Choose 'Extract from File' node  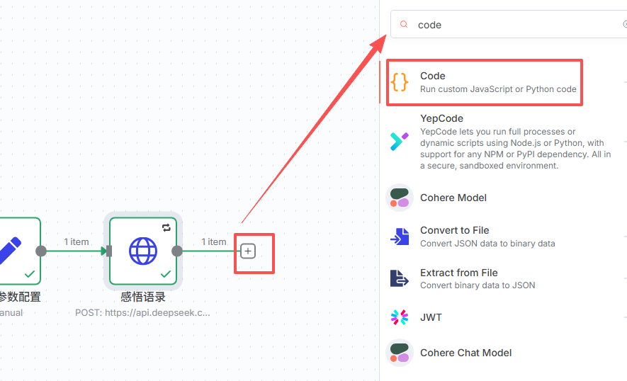click(x=458, y=273)
